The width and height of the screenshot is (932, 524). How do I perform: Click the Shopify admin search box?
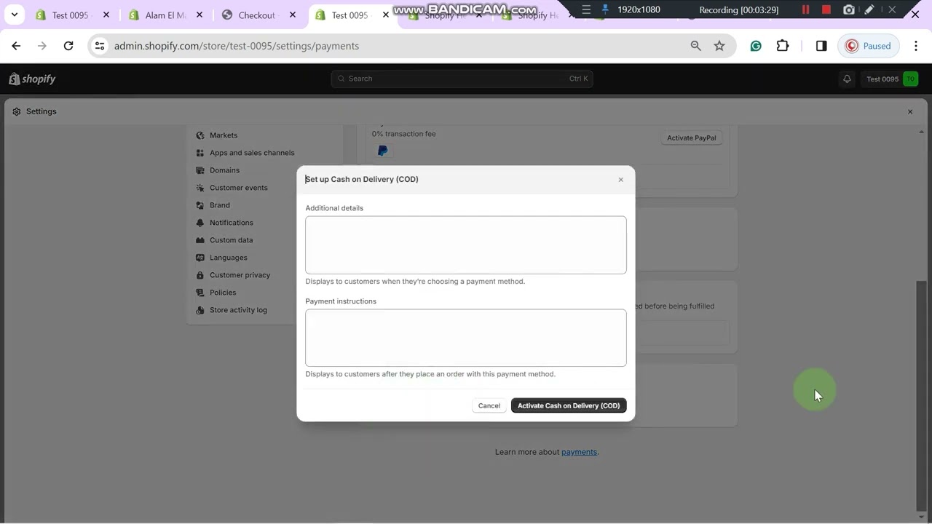coord(462,79)
